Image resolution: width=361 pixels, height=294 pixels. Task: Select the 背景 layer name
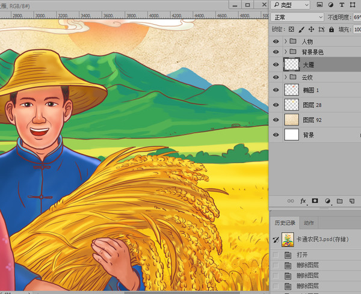(x=309, y=135)
